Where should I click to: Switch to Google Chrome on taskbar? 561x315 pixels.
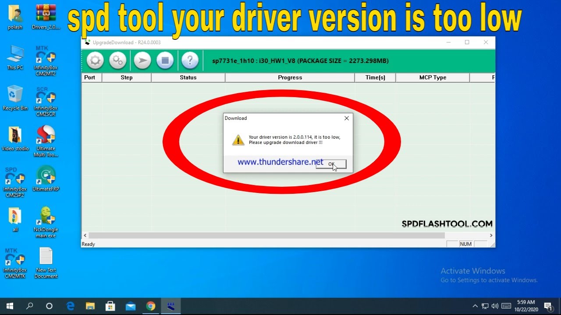click(x=151, y=306)
